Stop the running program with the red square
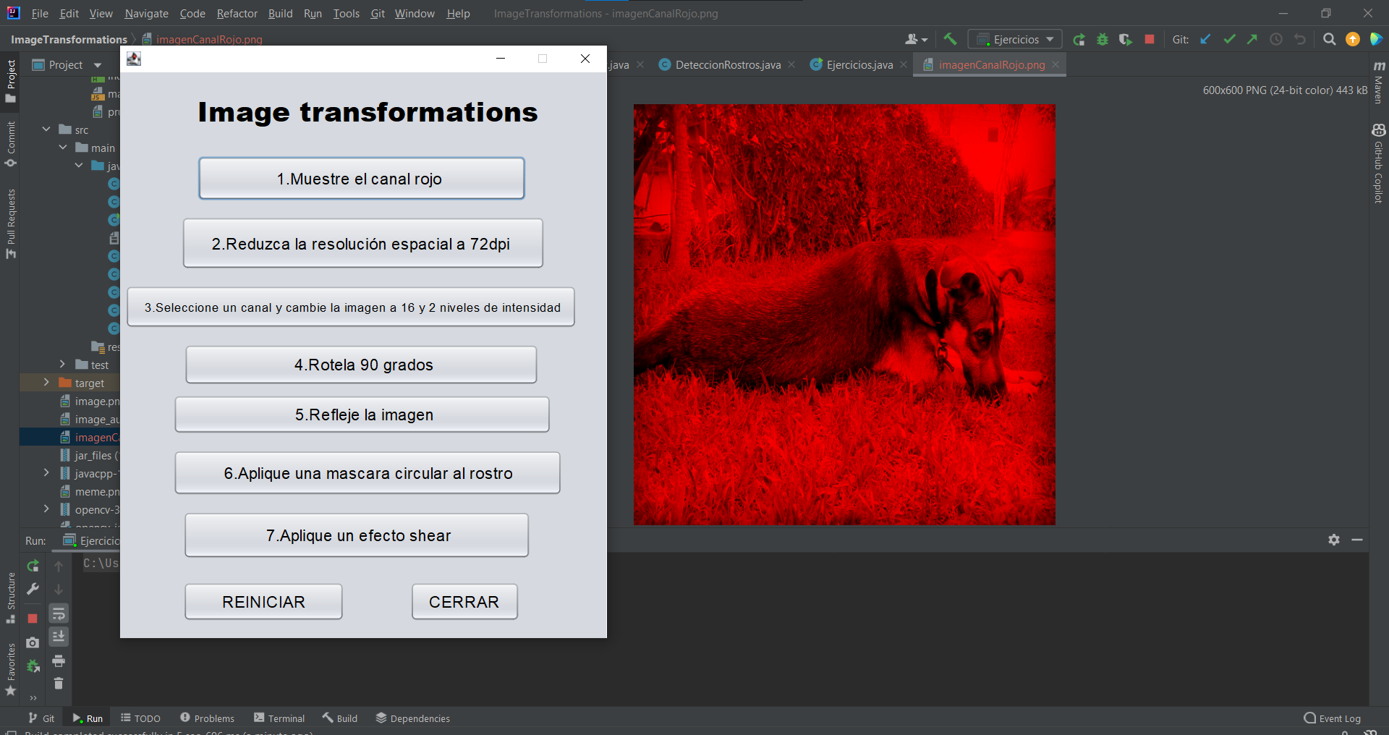Screen dimensions: 1389x735 (x=1149, y=39)
